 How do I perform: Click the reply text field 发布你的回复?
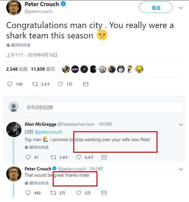(x=103, y=107)
